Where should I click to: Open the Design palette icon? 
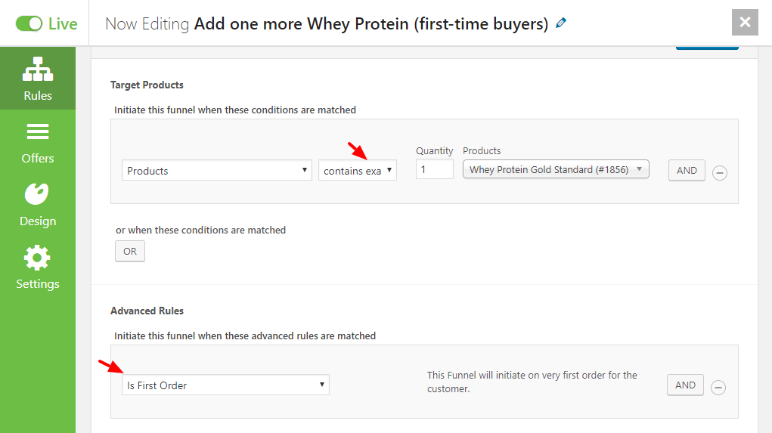pos(37,194)
